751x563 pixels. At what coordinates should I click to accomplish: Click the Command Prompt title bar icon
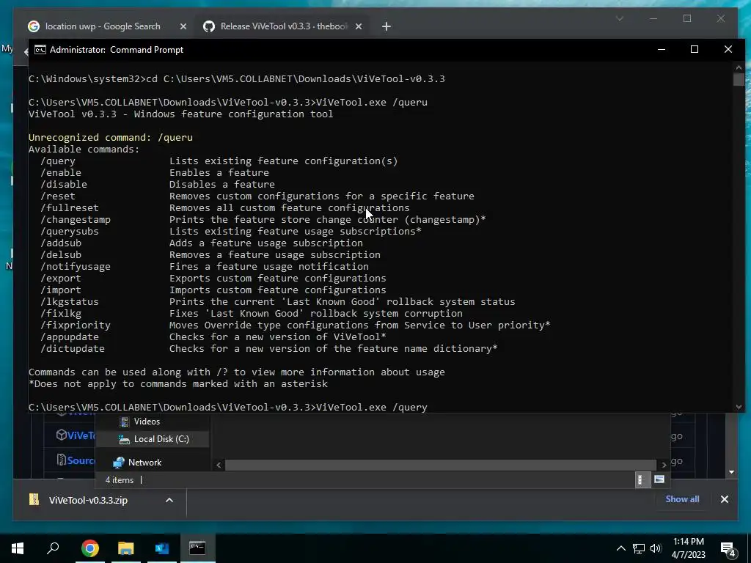pyautogui.click(x=40, y=50)
